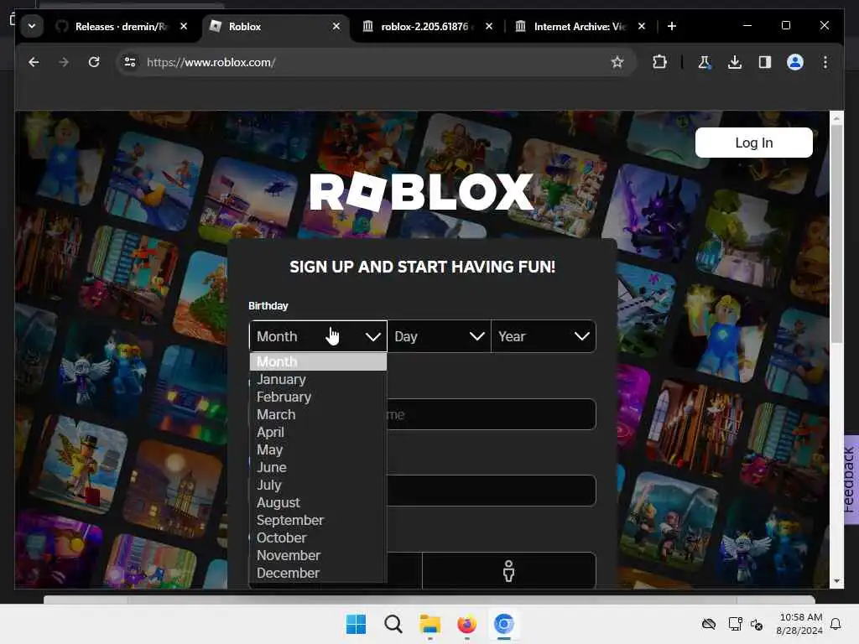Select January from the month list
859x644 pixels.
click(318, 380)
